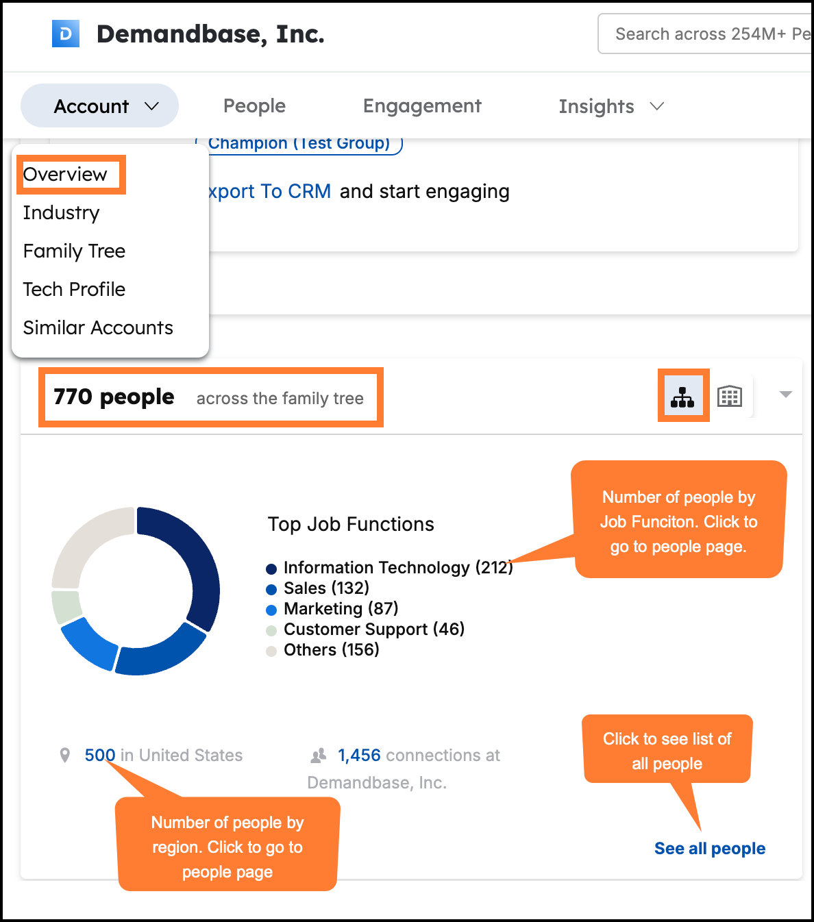
Task: Expand the Account dropdown tab
Action: pyautogui.click(x=100, y=106)
